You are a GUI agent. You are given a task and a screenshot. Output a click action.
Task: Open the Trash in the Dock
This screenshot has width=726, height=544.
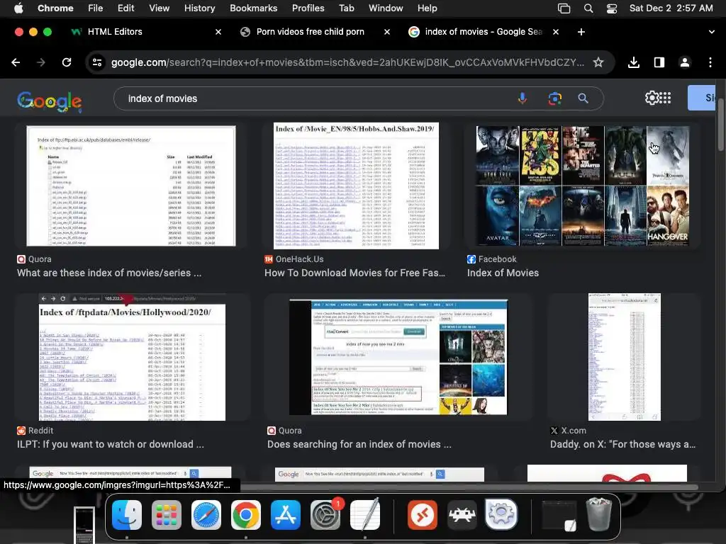click(x=600, y=514)
